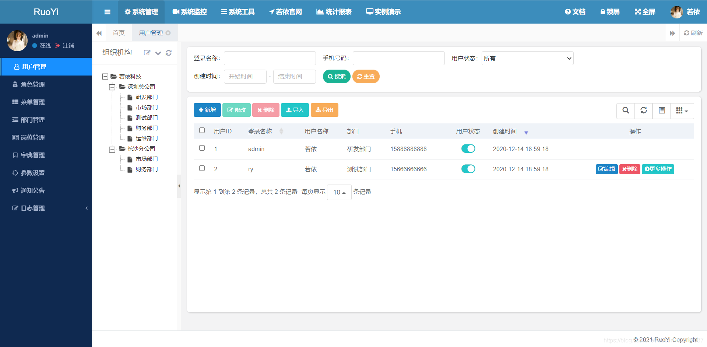Screen dimensions: 707x347
Task: Open the 用户状态 dropdown
Action: tap(527, 58)
